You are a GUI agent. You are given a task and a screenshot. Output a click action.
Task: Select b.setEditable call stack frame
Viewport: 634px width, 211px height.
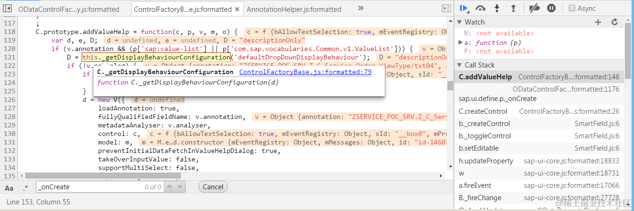(539, 148)
